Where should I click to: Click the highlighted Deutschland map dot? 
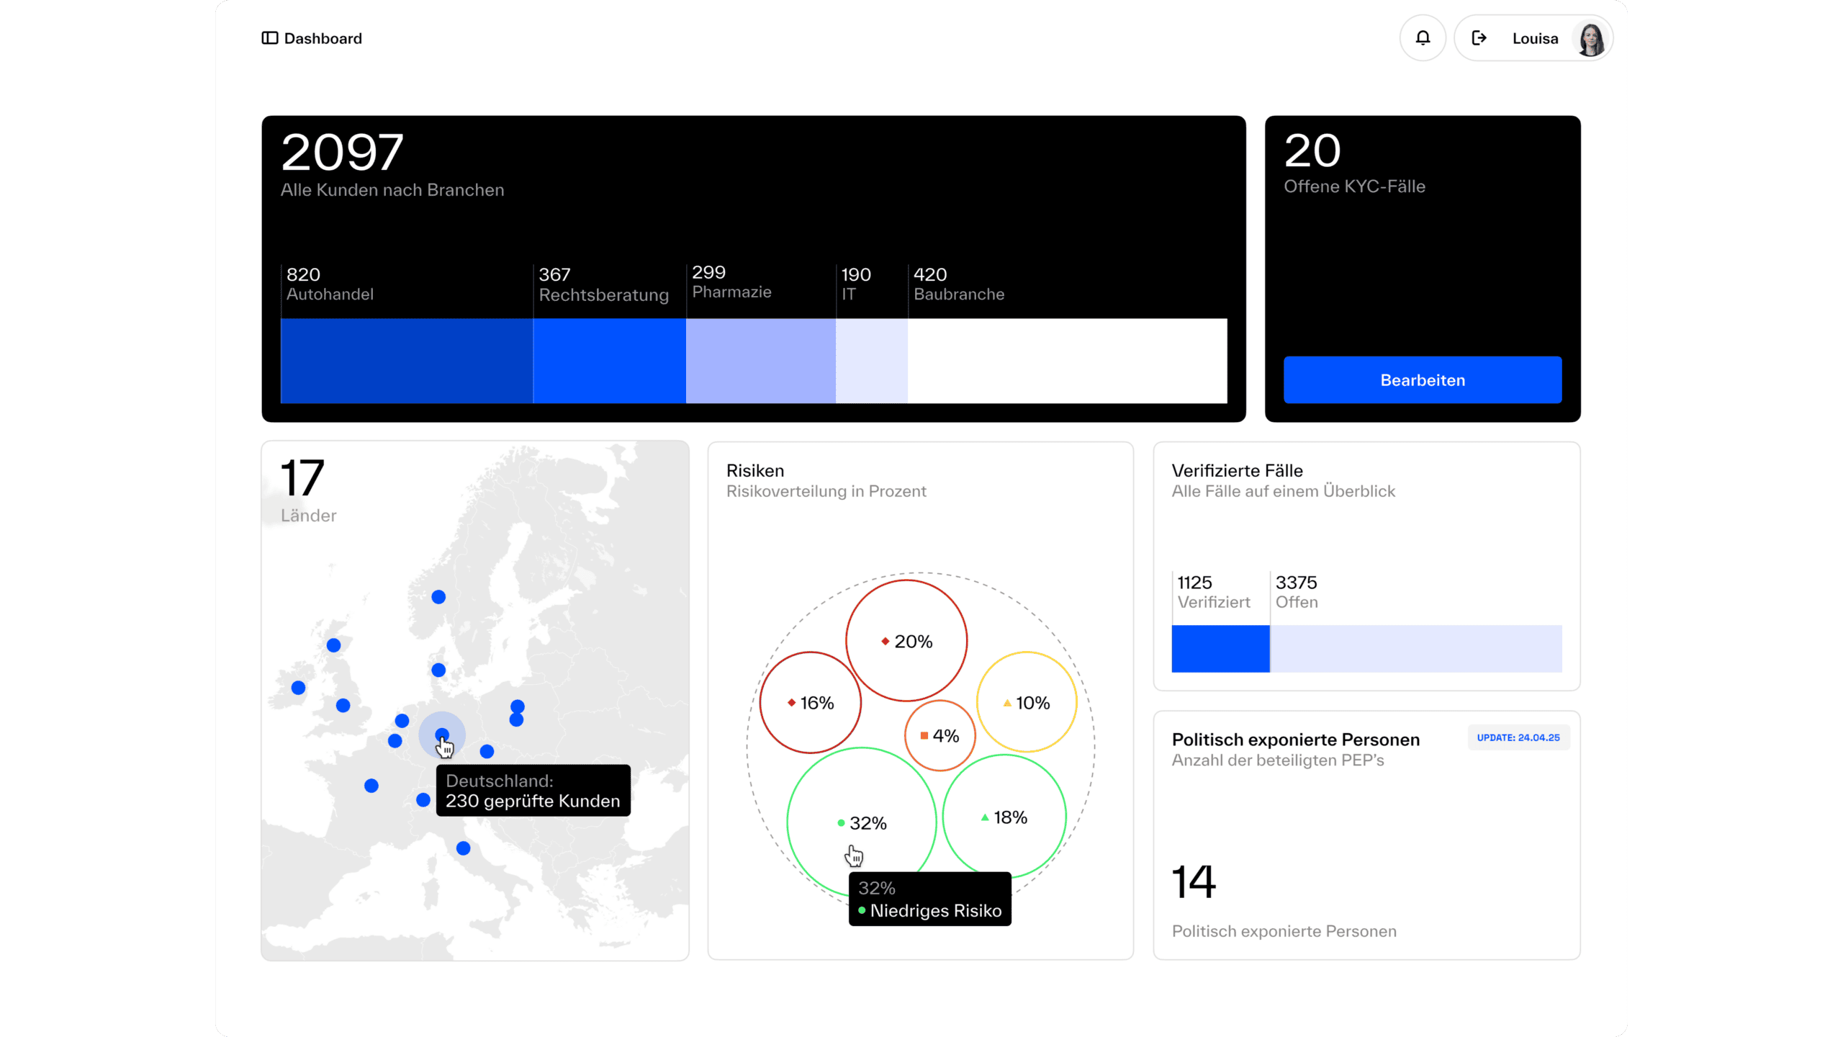click(x=442, y=735)
